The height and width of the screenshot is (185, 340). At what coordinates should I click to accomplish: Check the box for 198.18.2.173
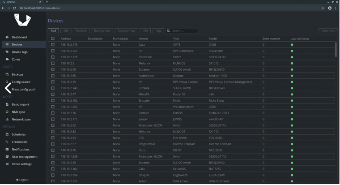(53, 44)
